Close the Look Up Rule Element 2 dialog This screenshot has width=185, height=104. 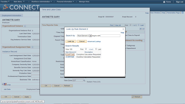pyautogui.click(x=123, y=29)
